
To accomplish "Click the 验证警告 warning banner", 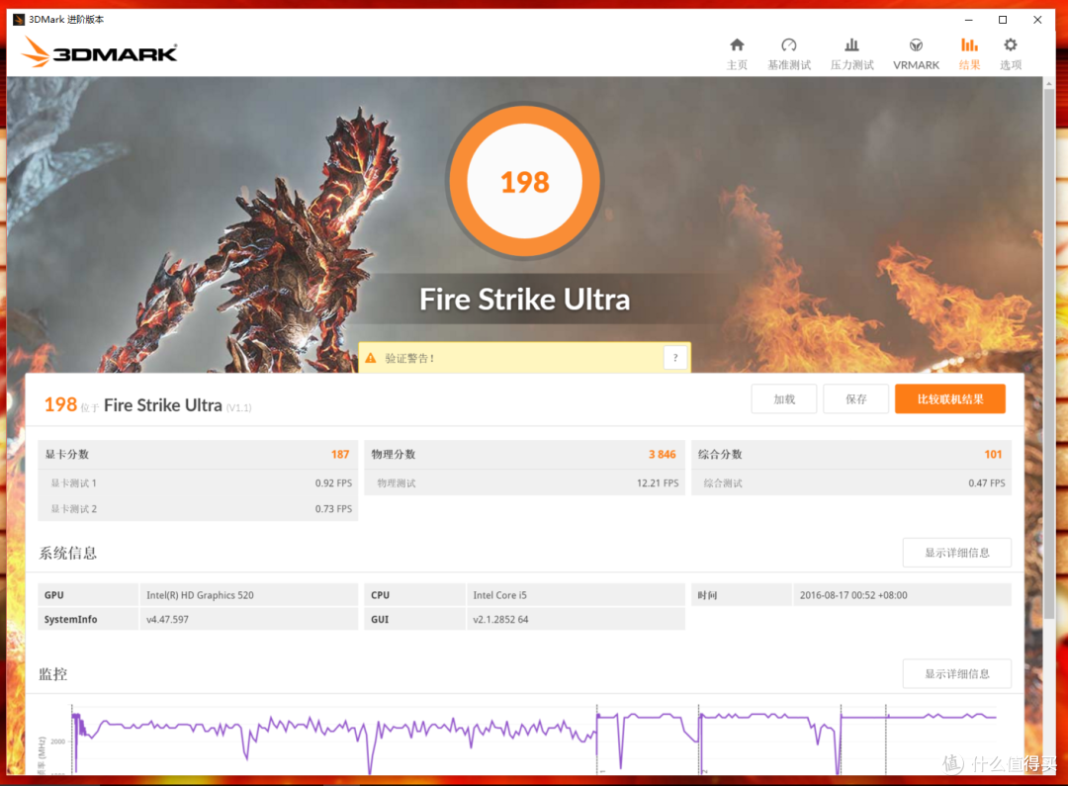I will 524,358.
